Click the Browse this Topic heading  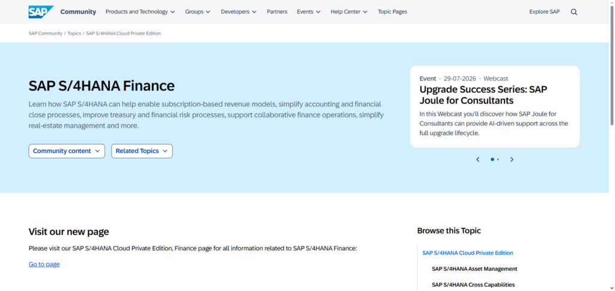[449, 230]
